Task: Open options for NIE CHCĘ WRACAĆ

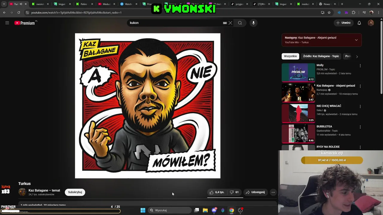Action: point(360,106)
